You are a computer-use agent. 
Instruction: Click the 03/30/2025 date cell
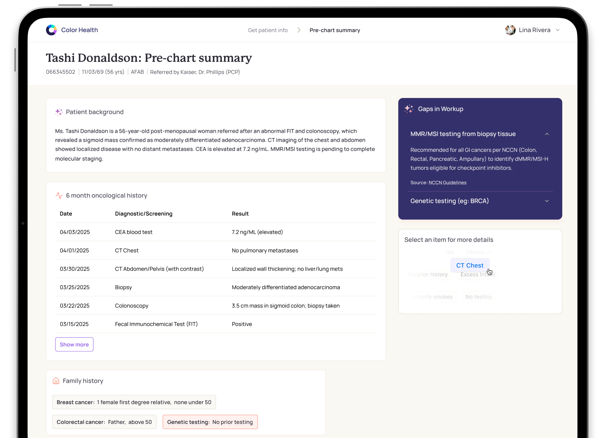pyautogui.click(x=75, y=269)
